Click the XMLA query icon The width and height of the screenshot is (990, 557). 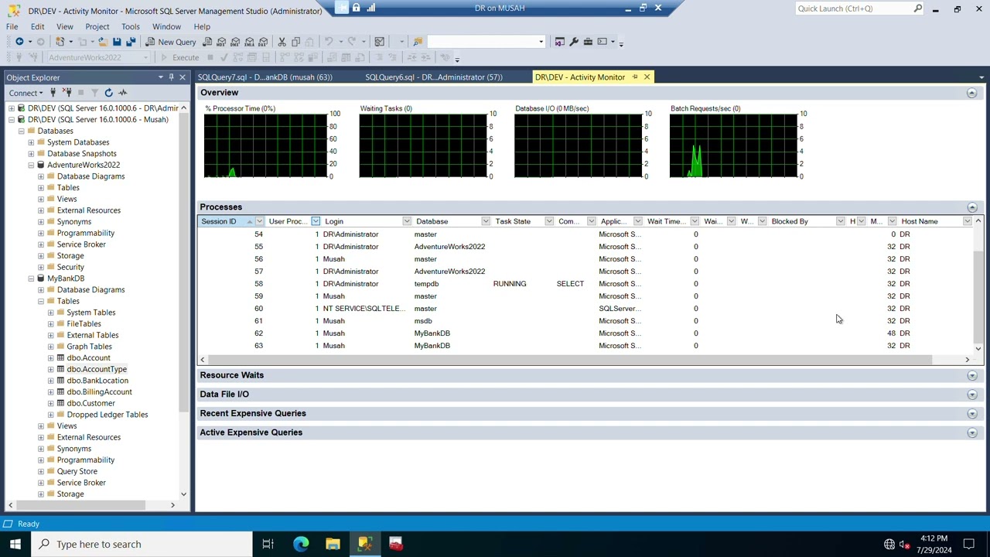(249, 42)
